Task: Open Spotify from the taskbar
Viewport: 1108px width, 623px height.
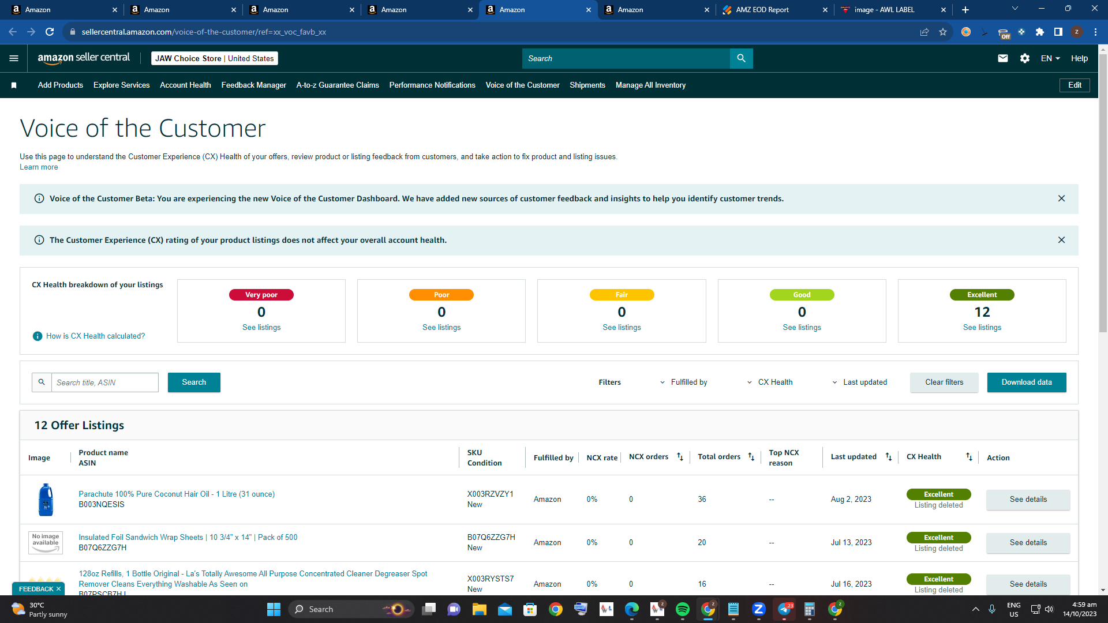Action: [682, 609]
